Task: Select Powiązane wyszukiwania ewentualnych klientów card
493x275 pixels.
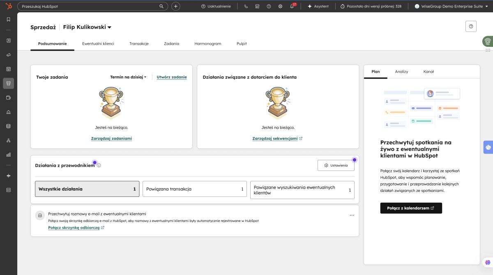Action: tap(302, 190)
